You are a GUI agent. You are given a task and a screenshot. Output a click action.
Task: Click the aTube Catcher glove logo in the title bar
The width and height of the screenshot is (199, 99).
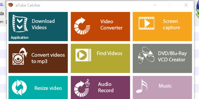click(x=11, y=5)
